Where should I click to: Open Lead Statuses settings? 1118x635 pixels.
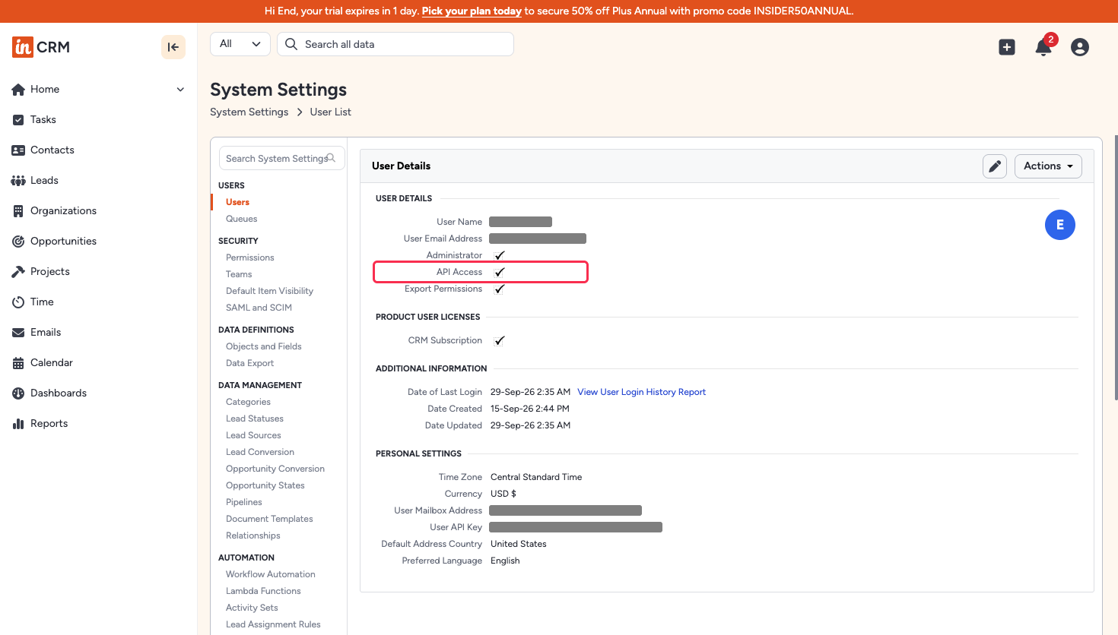[255, 419]
